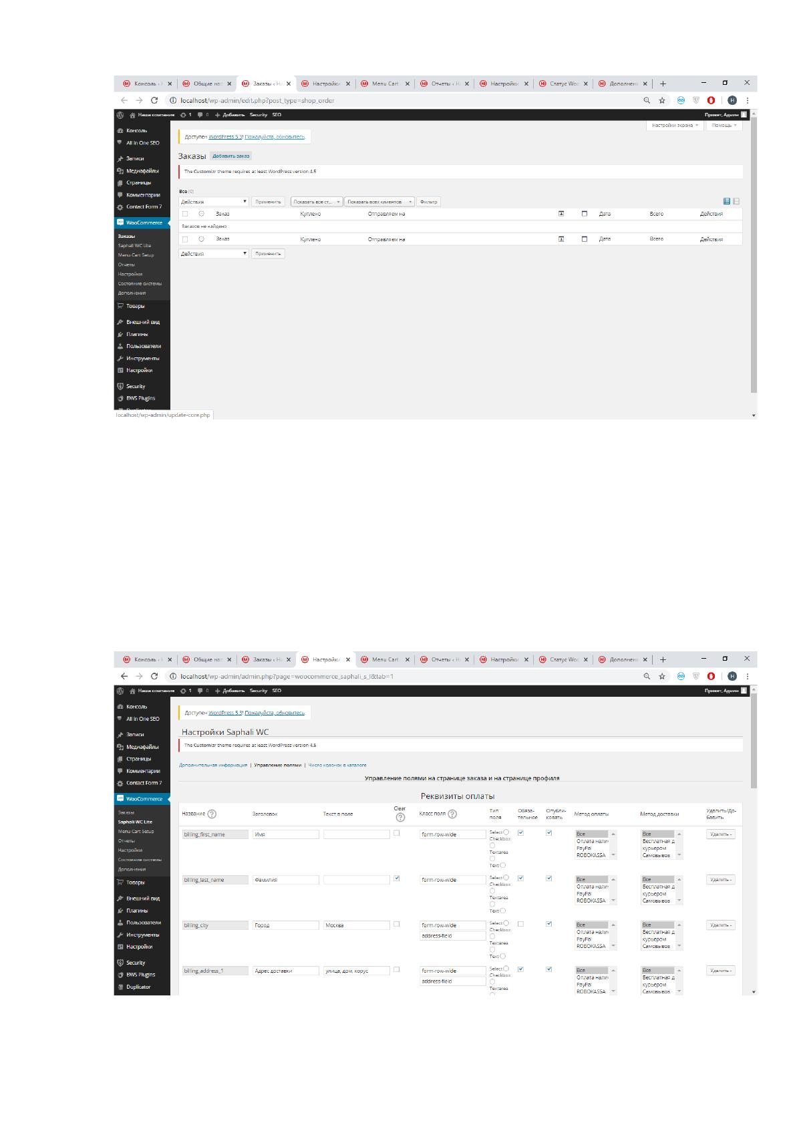
Task: Open Дополнительная информация tab
Action: (x=213, y=765)
